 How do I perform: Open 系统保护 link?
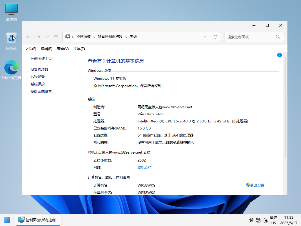click(x=38, y=84)
